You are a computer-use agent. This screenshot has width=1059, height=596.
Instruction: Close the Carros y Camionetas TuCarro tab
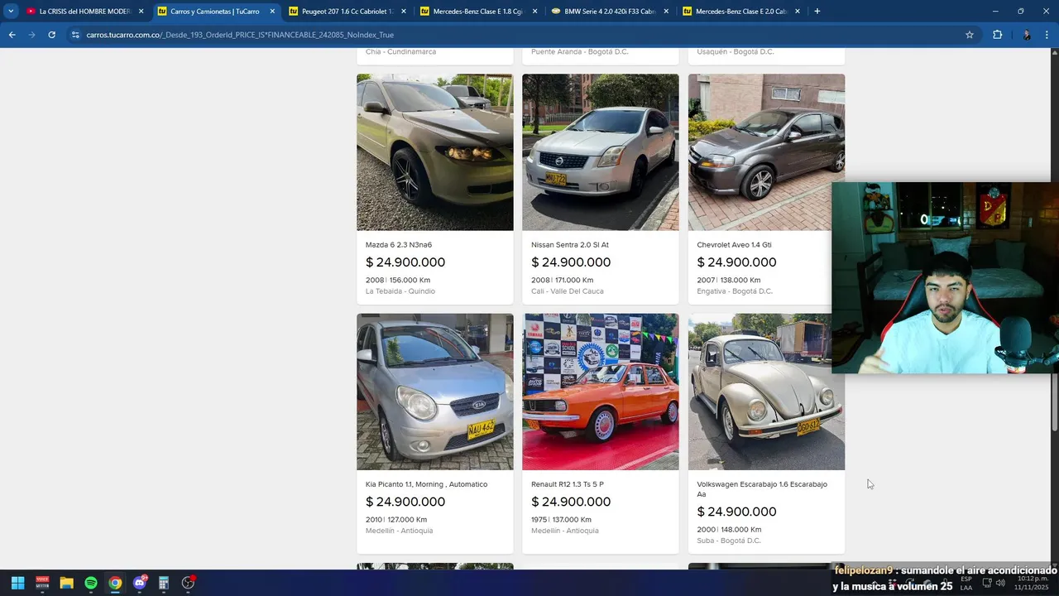(272, 12)
